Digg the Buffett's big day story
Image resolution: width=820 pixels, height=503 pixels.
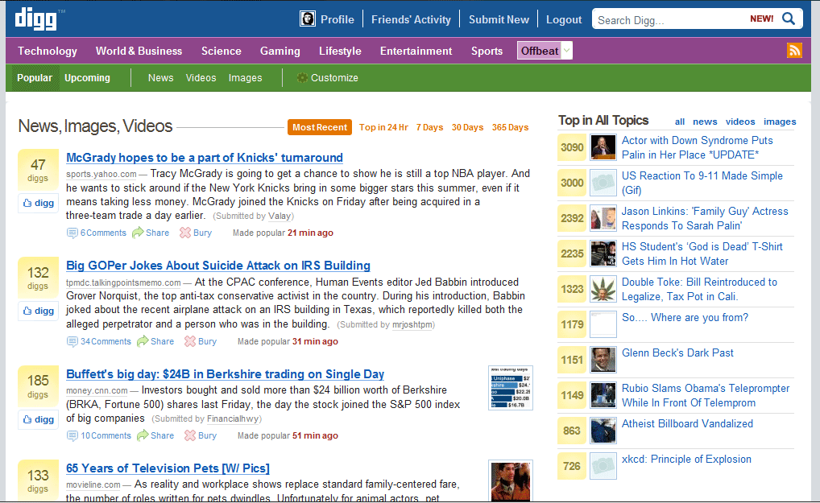[x=38, y=419]
